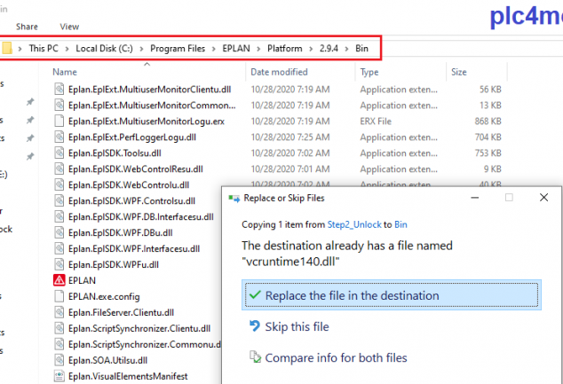This screenshot has width=563, height=384.
Task: Click the EPLAN.exe.config file icon
Action: (x=59, y=295)
